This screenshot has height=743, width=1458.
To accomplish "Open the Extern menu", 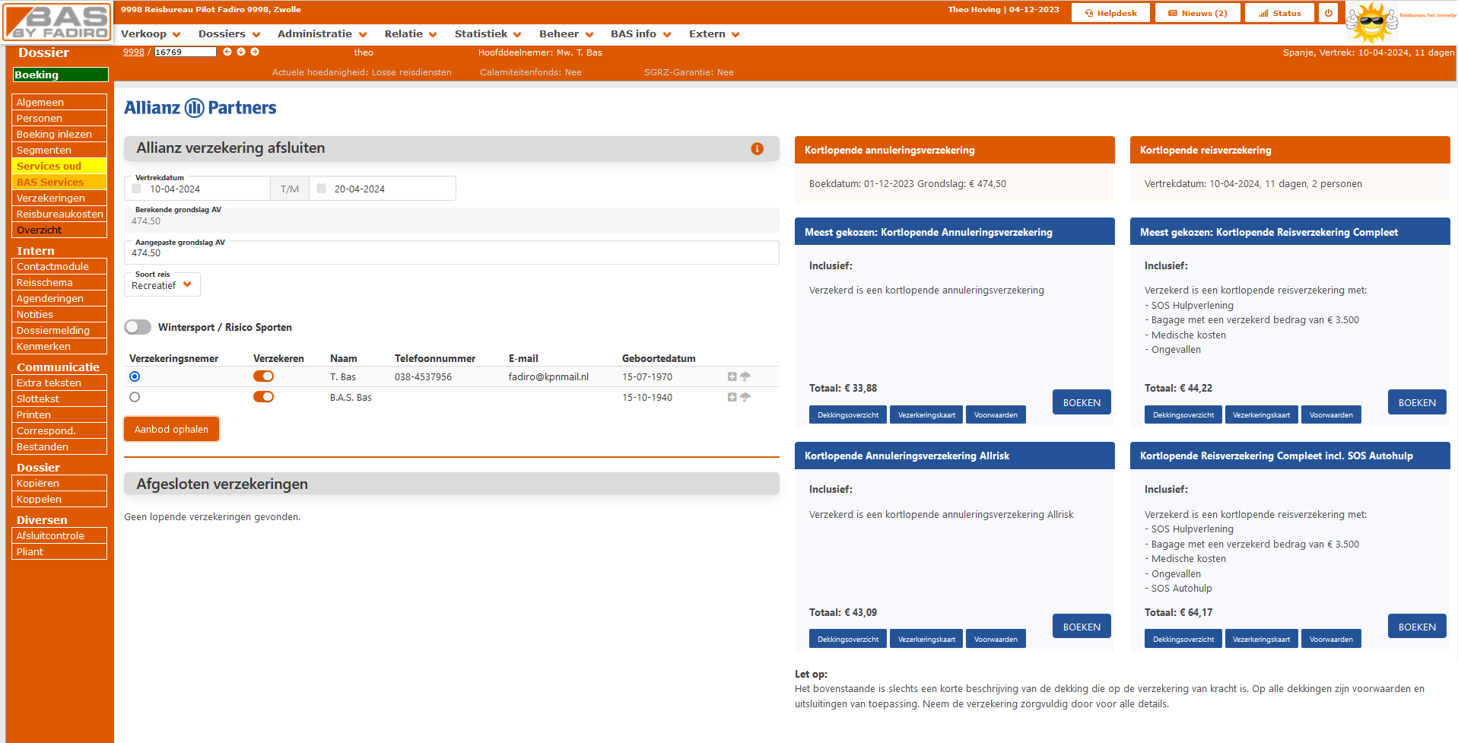I will (714, 33).
